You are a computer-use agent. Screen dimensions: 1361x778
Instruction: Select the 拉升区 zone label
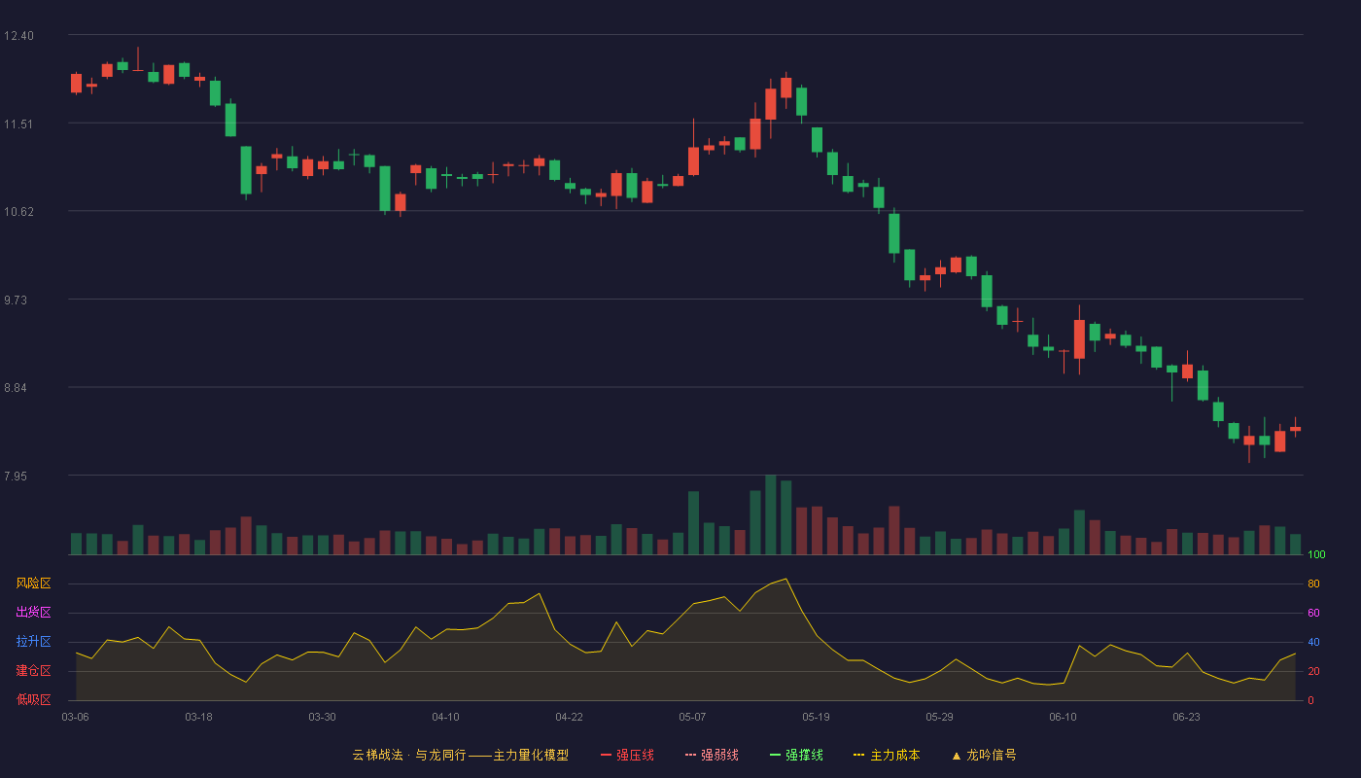pyautogui.click(x=33, y=642)
